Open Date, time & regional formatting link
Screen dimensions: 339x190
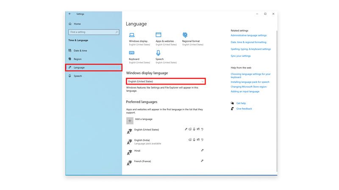[x=248, y=42]
